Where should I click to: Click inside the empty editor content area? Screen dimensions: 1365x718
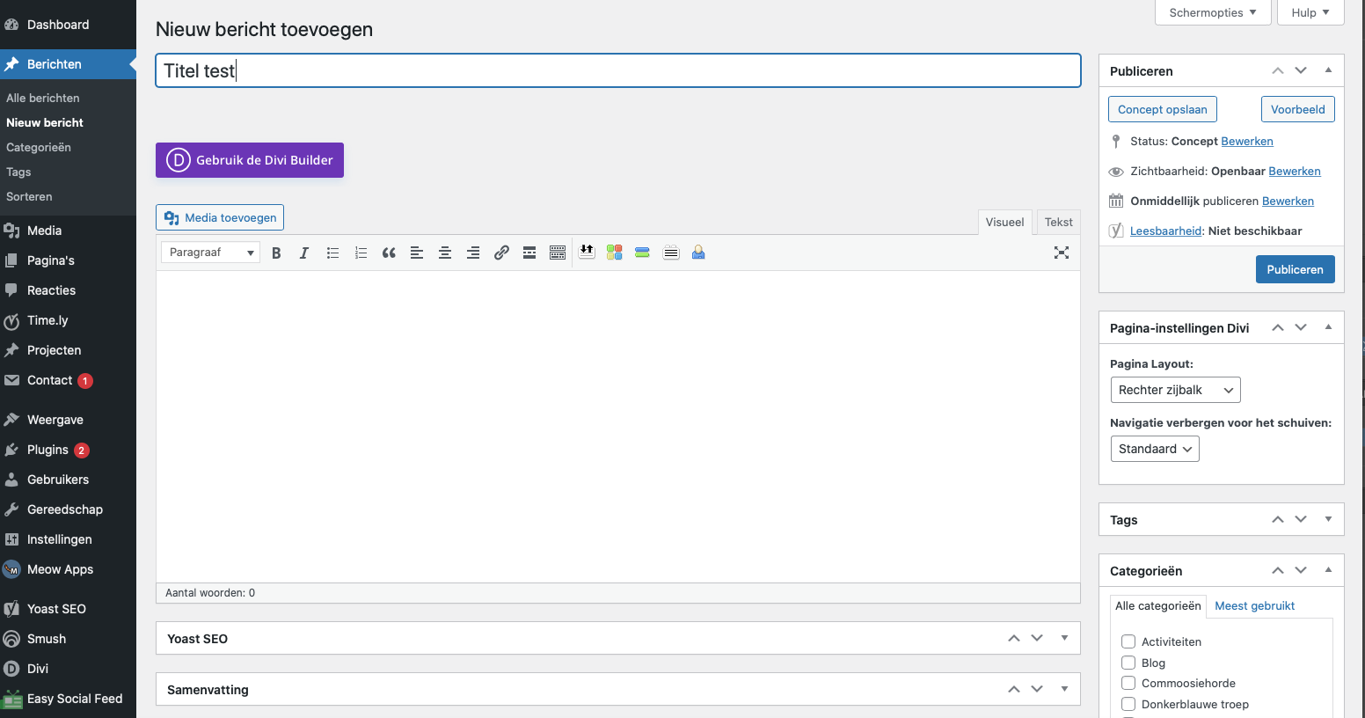point(618,426)
